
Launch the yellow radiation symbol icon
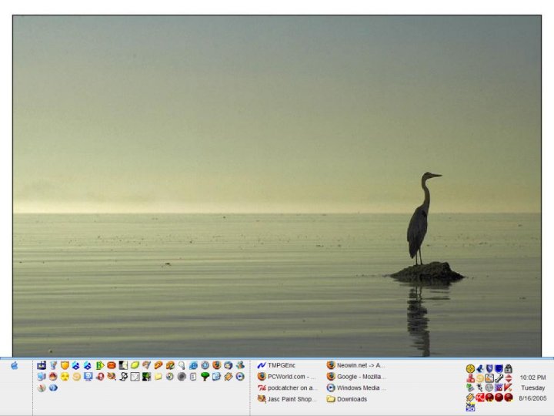click(x=65, y=377)
